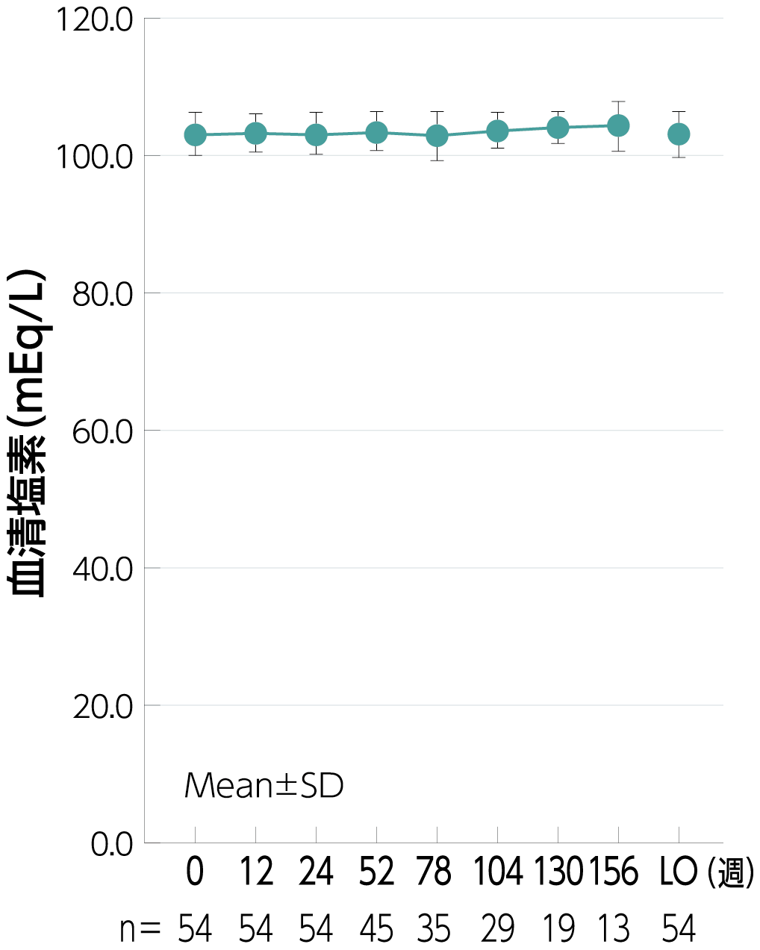Click the data point at week 0
This screenshot has width=760, height=950.
195,135
